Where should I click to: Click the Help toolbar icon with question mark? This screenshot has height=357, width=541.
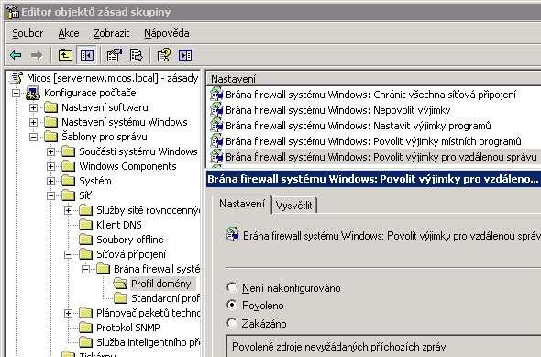(x=164, y=55)
